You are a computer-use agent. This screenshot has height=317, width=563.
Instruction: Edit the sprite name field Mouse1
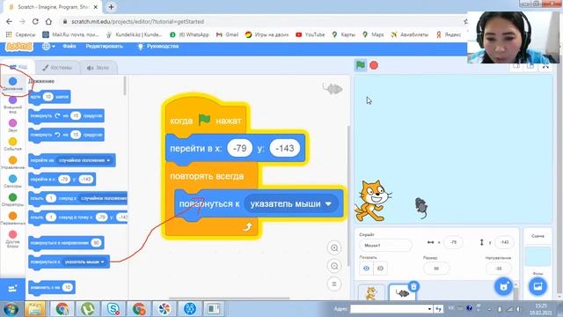tap(385, 245)
